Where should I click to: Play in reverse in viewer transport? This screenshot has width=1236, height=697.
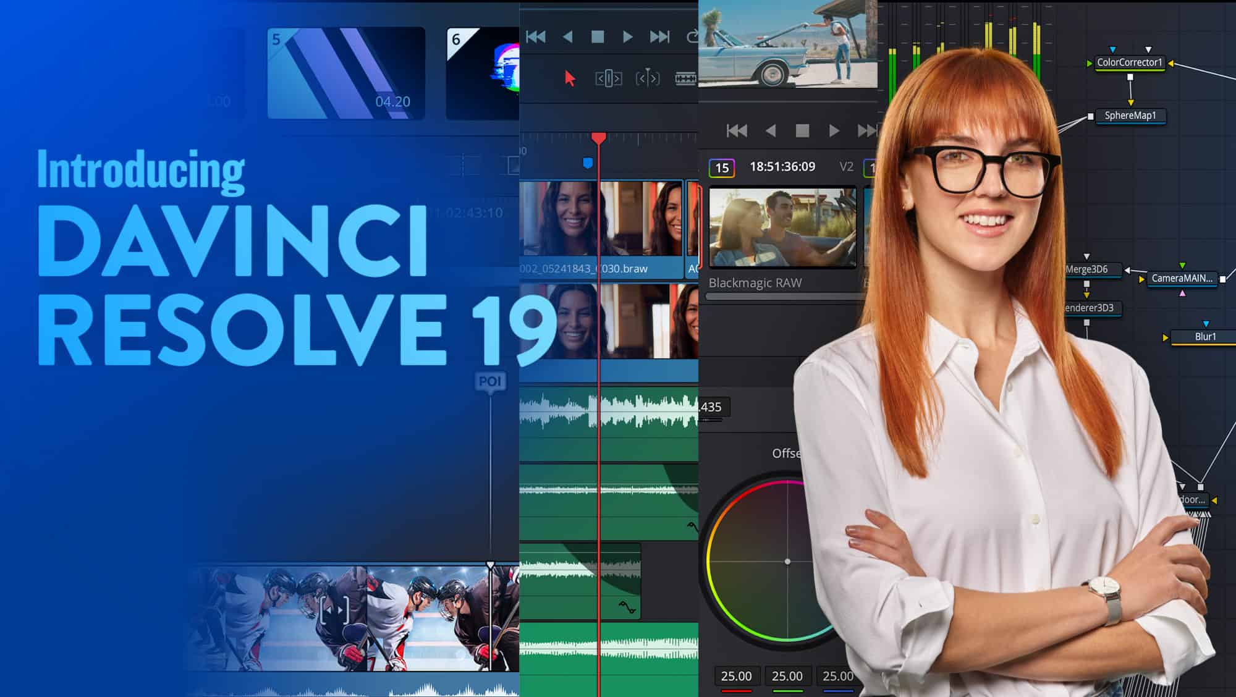click(771, 131)
